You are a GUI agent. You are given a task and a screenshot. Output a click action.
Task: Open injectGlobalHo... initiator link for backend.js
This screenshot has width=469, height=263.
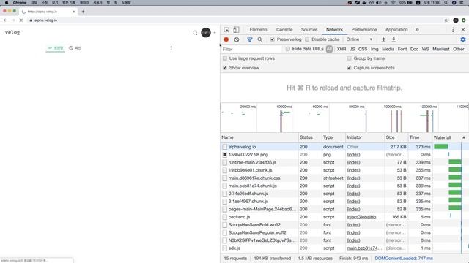363,217
